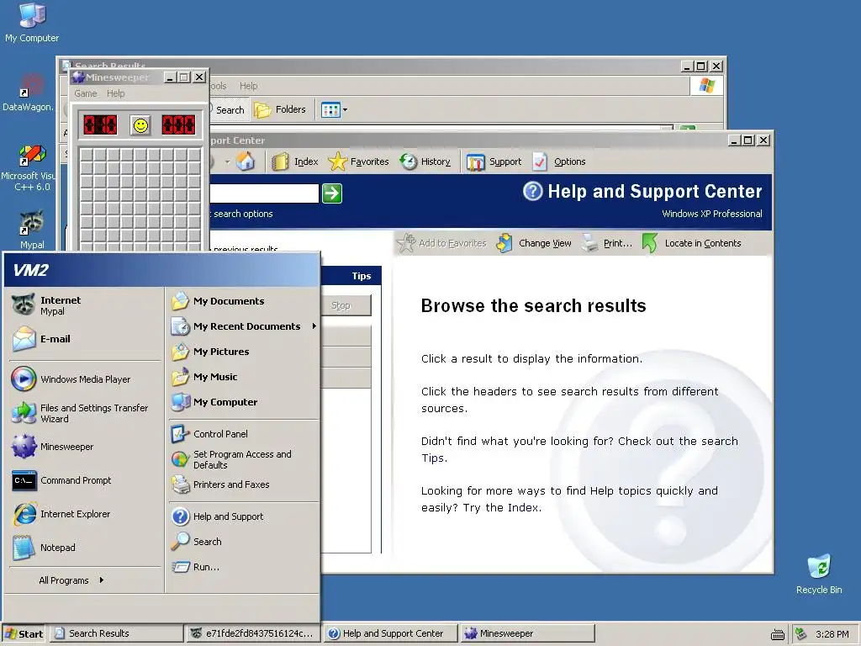The height and width of the screenshot is (646, 861).
Task: Switch to Minesweeper taskbar button
Action: click(x=527, y=633)
